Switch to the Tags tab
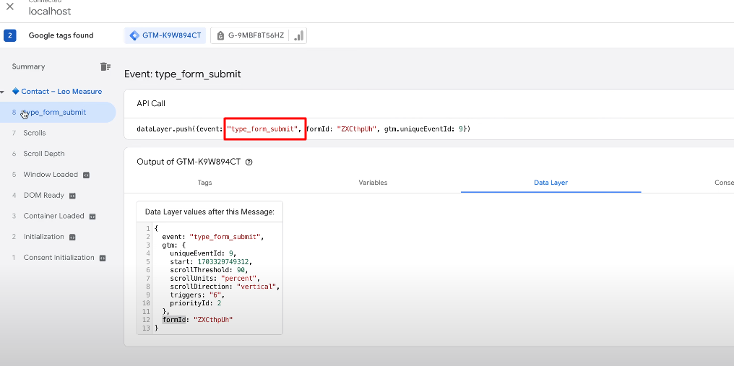 click(x=204, y=183)
